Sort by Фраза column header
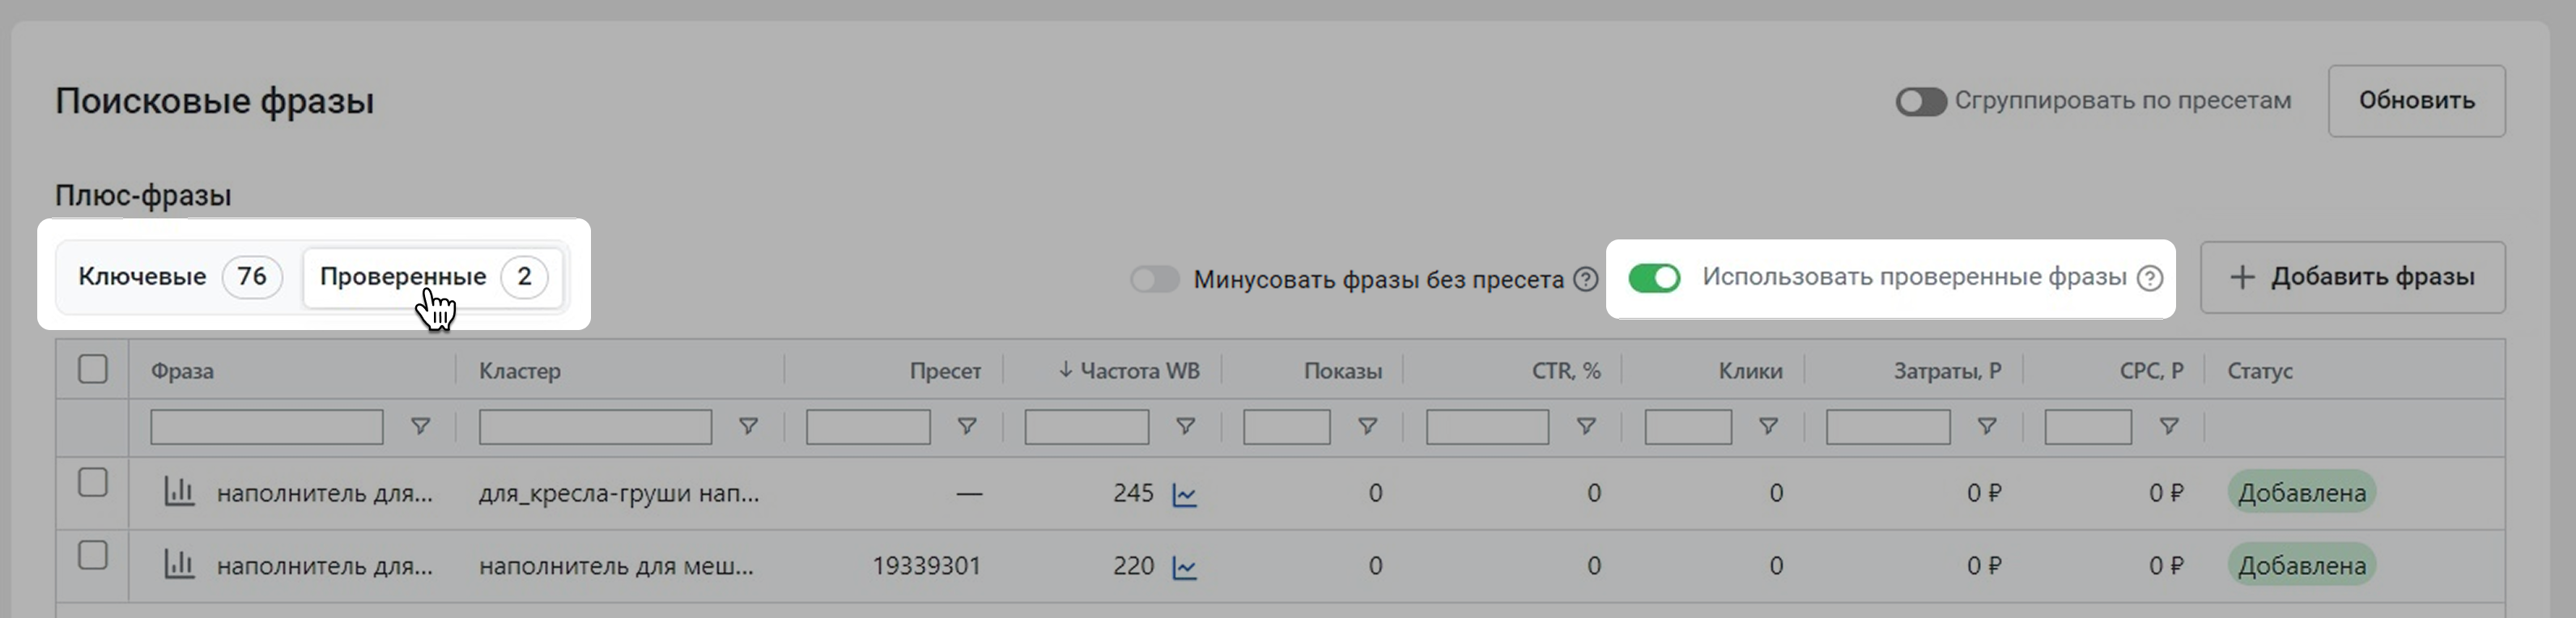 pyautogui.click(x=182, y=371)
